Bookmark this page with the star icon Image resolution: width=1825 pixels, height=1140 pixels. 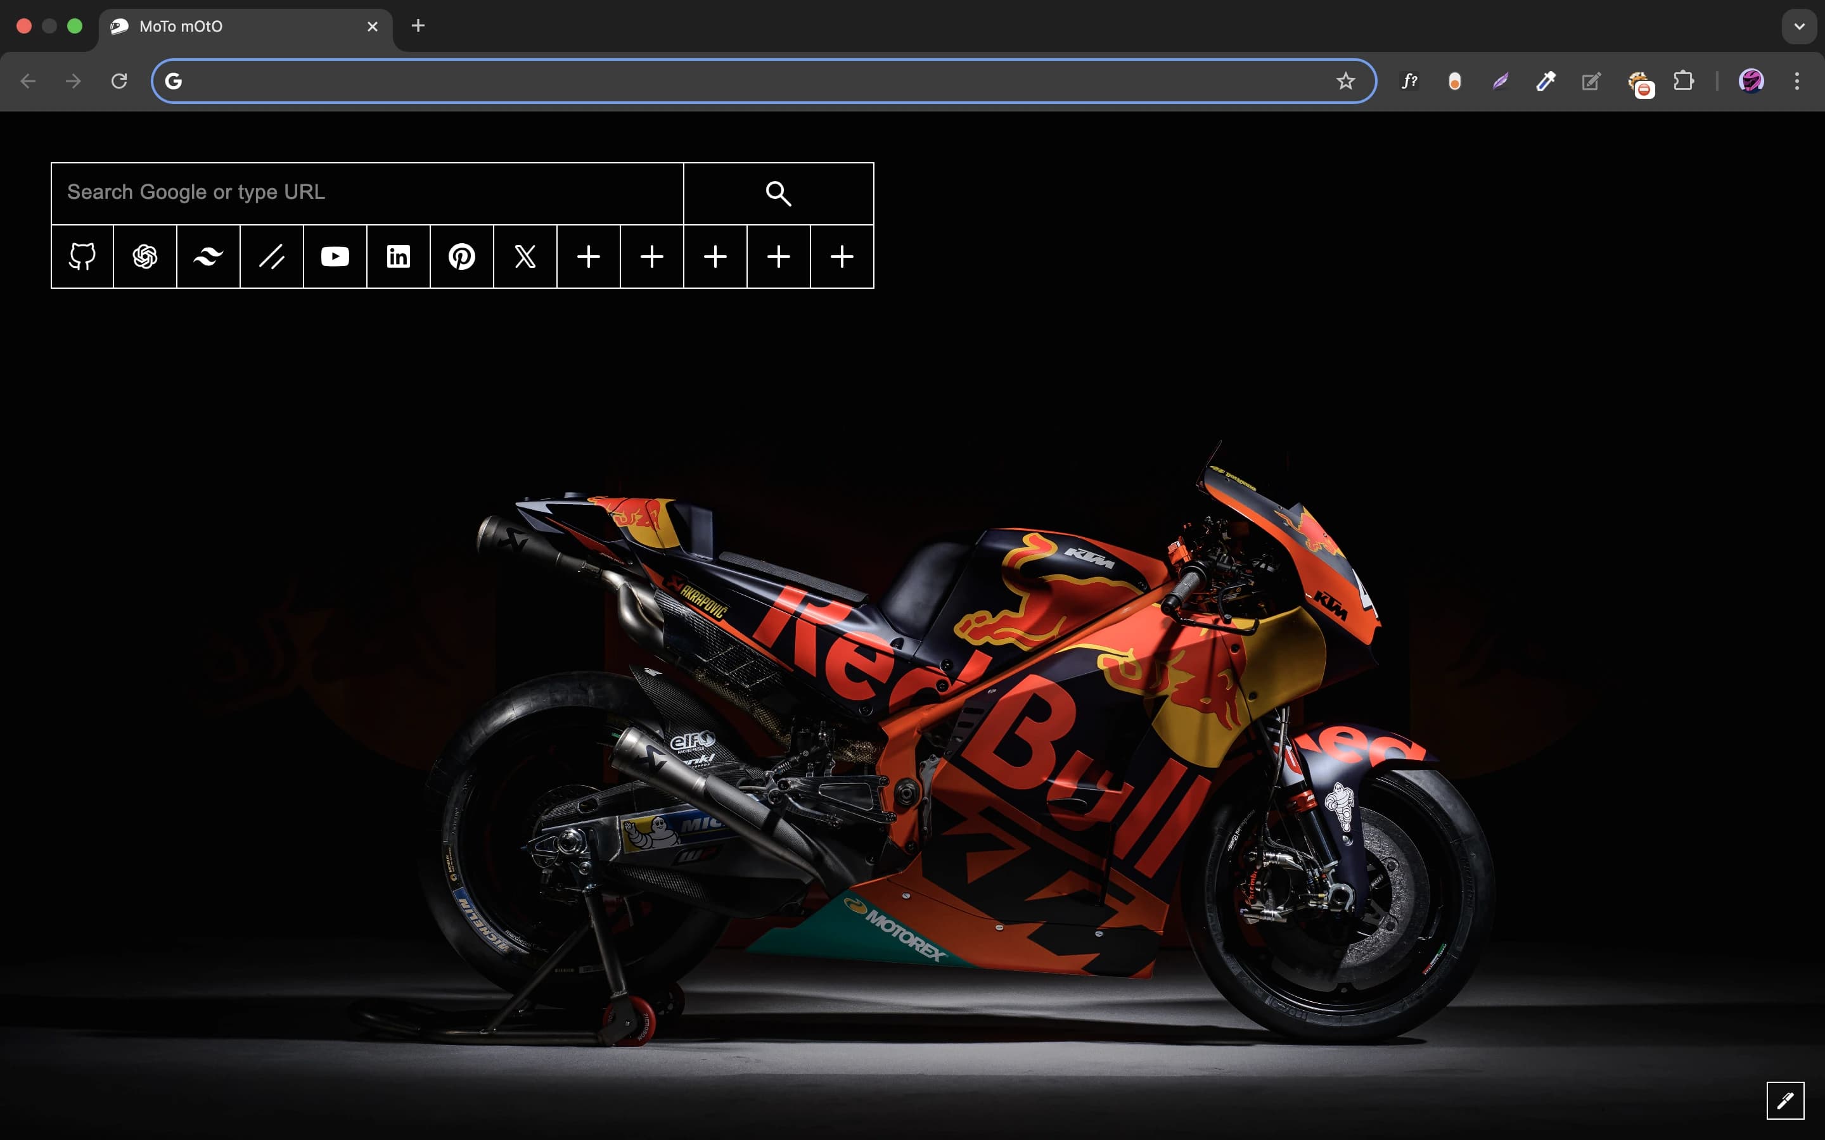click(1345, 82)
